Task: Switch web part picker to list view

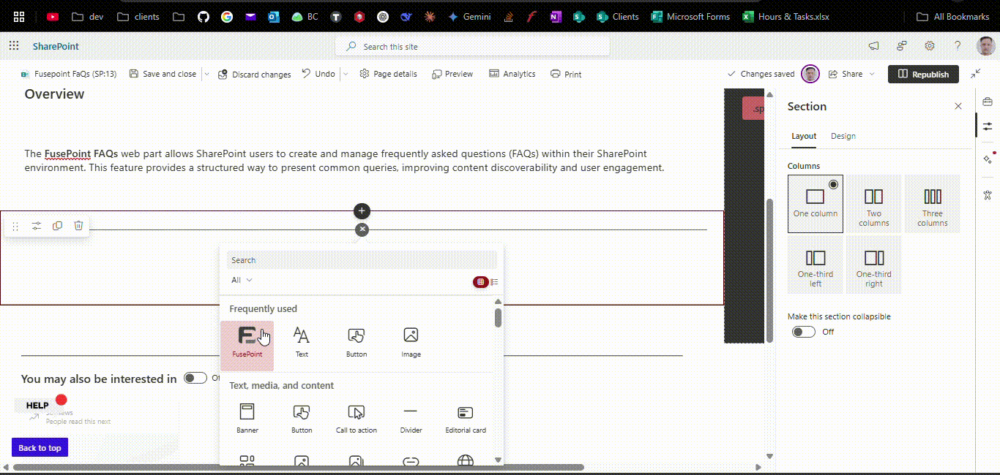Action: (494, 282)
